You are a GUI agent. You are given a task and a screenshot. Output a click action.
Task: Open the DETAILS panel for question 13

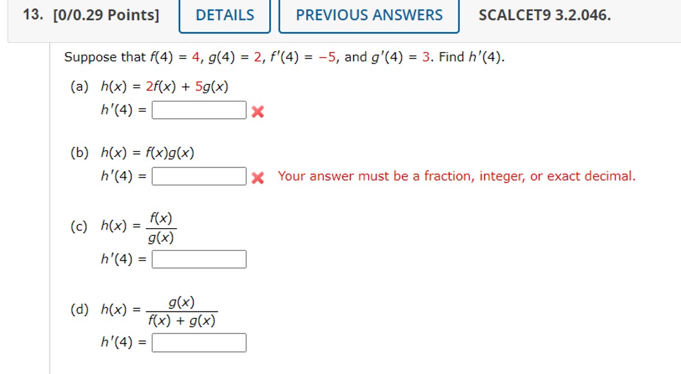click(x=224, y=16)
